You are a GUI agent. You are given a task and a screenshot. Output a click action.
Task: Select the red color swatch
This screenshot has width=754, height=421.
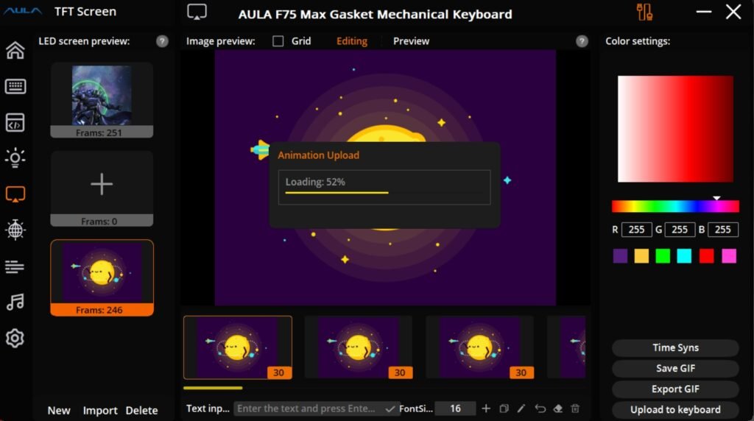point(706,255)
